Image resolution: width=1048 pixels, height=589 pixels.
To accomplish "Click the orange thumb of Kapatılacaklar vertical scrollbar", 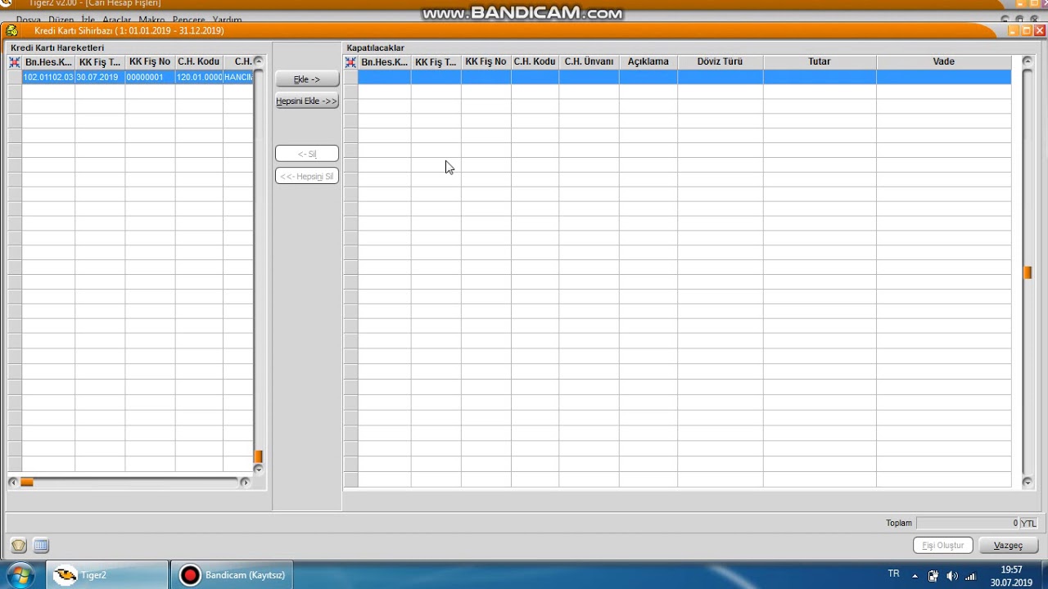I will click(x=1028, y=272).
